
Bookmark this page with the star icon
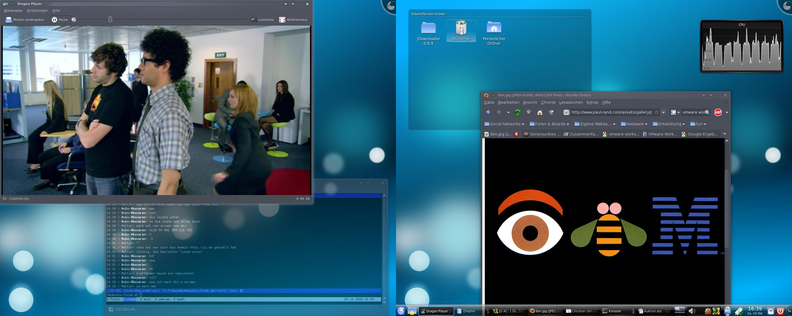coord(656,112)
